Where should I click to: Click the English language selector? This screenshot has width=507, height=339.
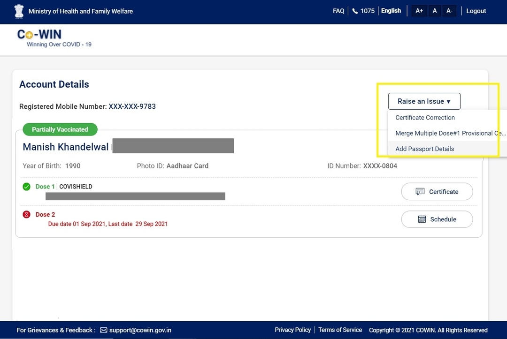(391, 11)
